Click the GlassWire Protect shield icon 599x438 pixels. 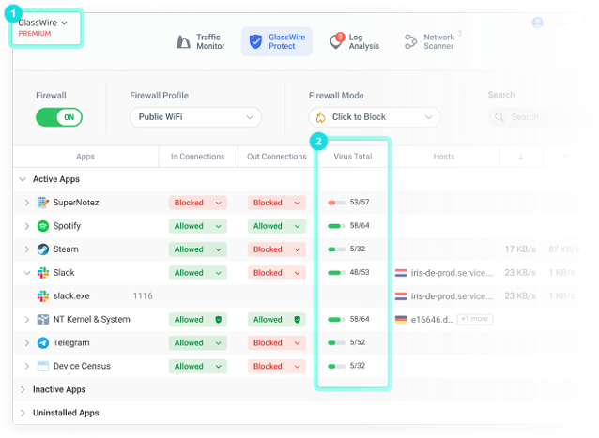pos(255,41)
